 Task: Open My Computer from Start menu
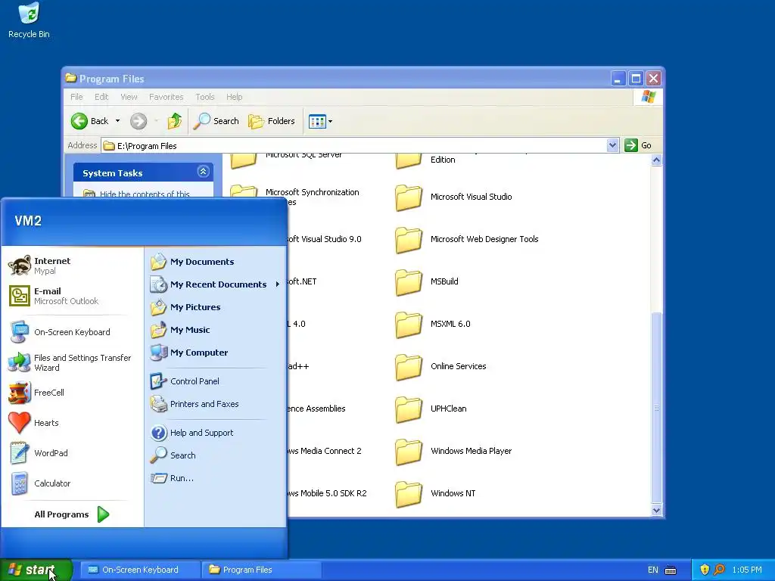215,353
